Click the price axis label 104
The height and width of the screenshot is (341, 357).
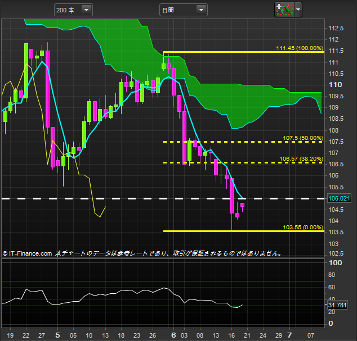coord(333,221)
